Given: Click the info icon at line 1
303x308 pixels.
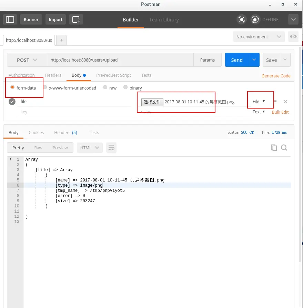Looking at the screenshot, I should coord(11,159).
